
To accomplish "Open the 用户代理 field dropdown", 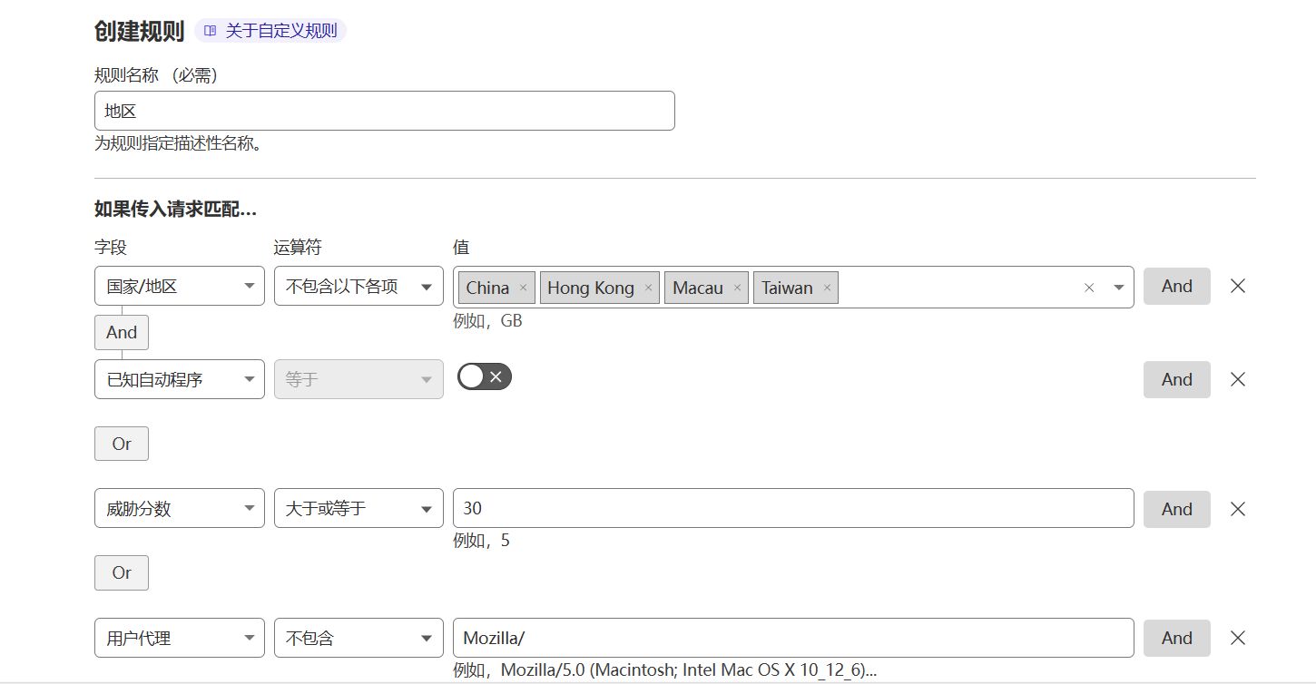I will (x=179, y=639).
